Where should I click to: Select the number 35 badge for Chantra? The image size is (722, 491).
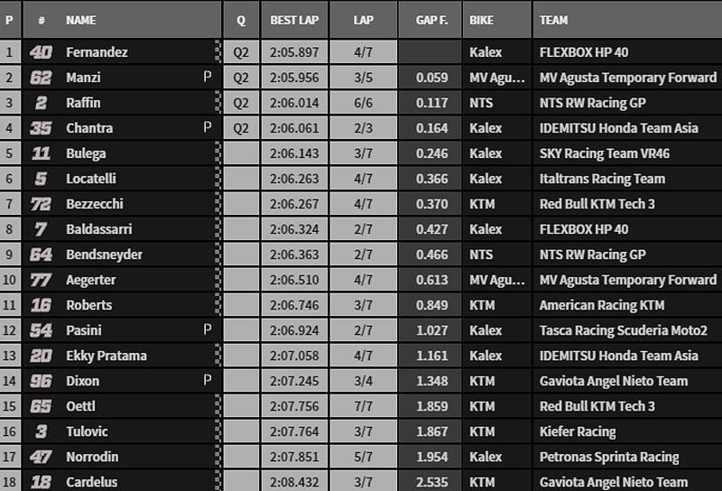pyautogui.click(x=41, y=128)
